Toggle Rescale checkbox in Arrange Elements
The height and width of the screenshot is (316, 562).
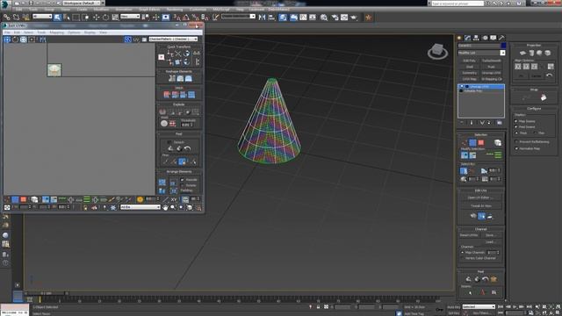tap(182, 179)
